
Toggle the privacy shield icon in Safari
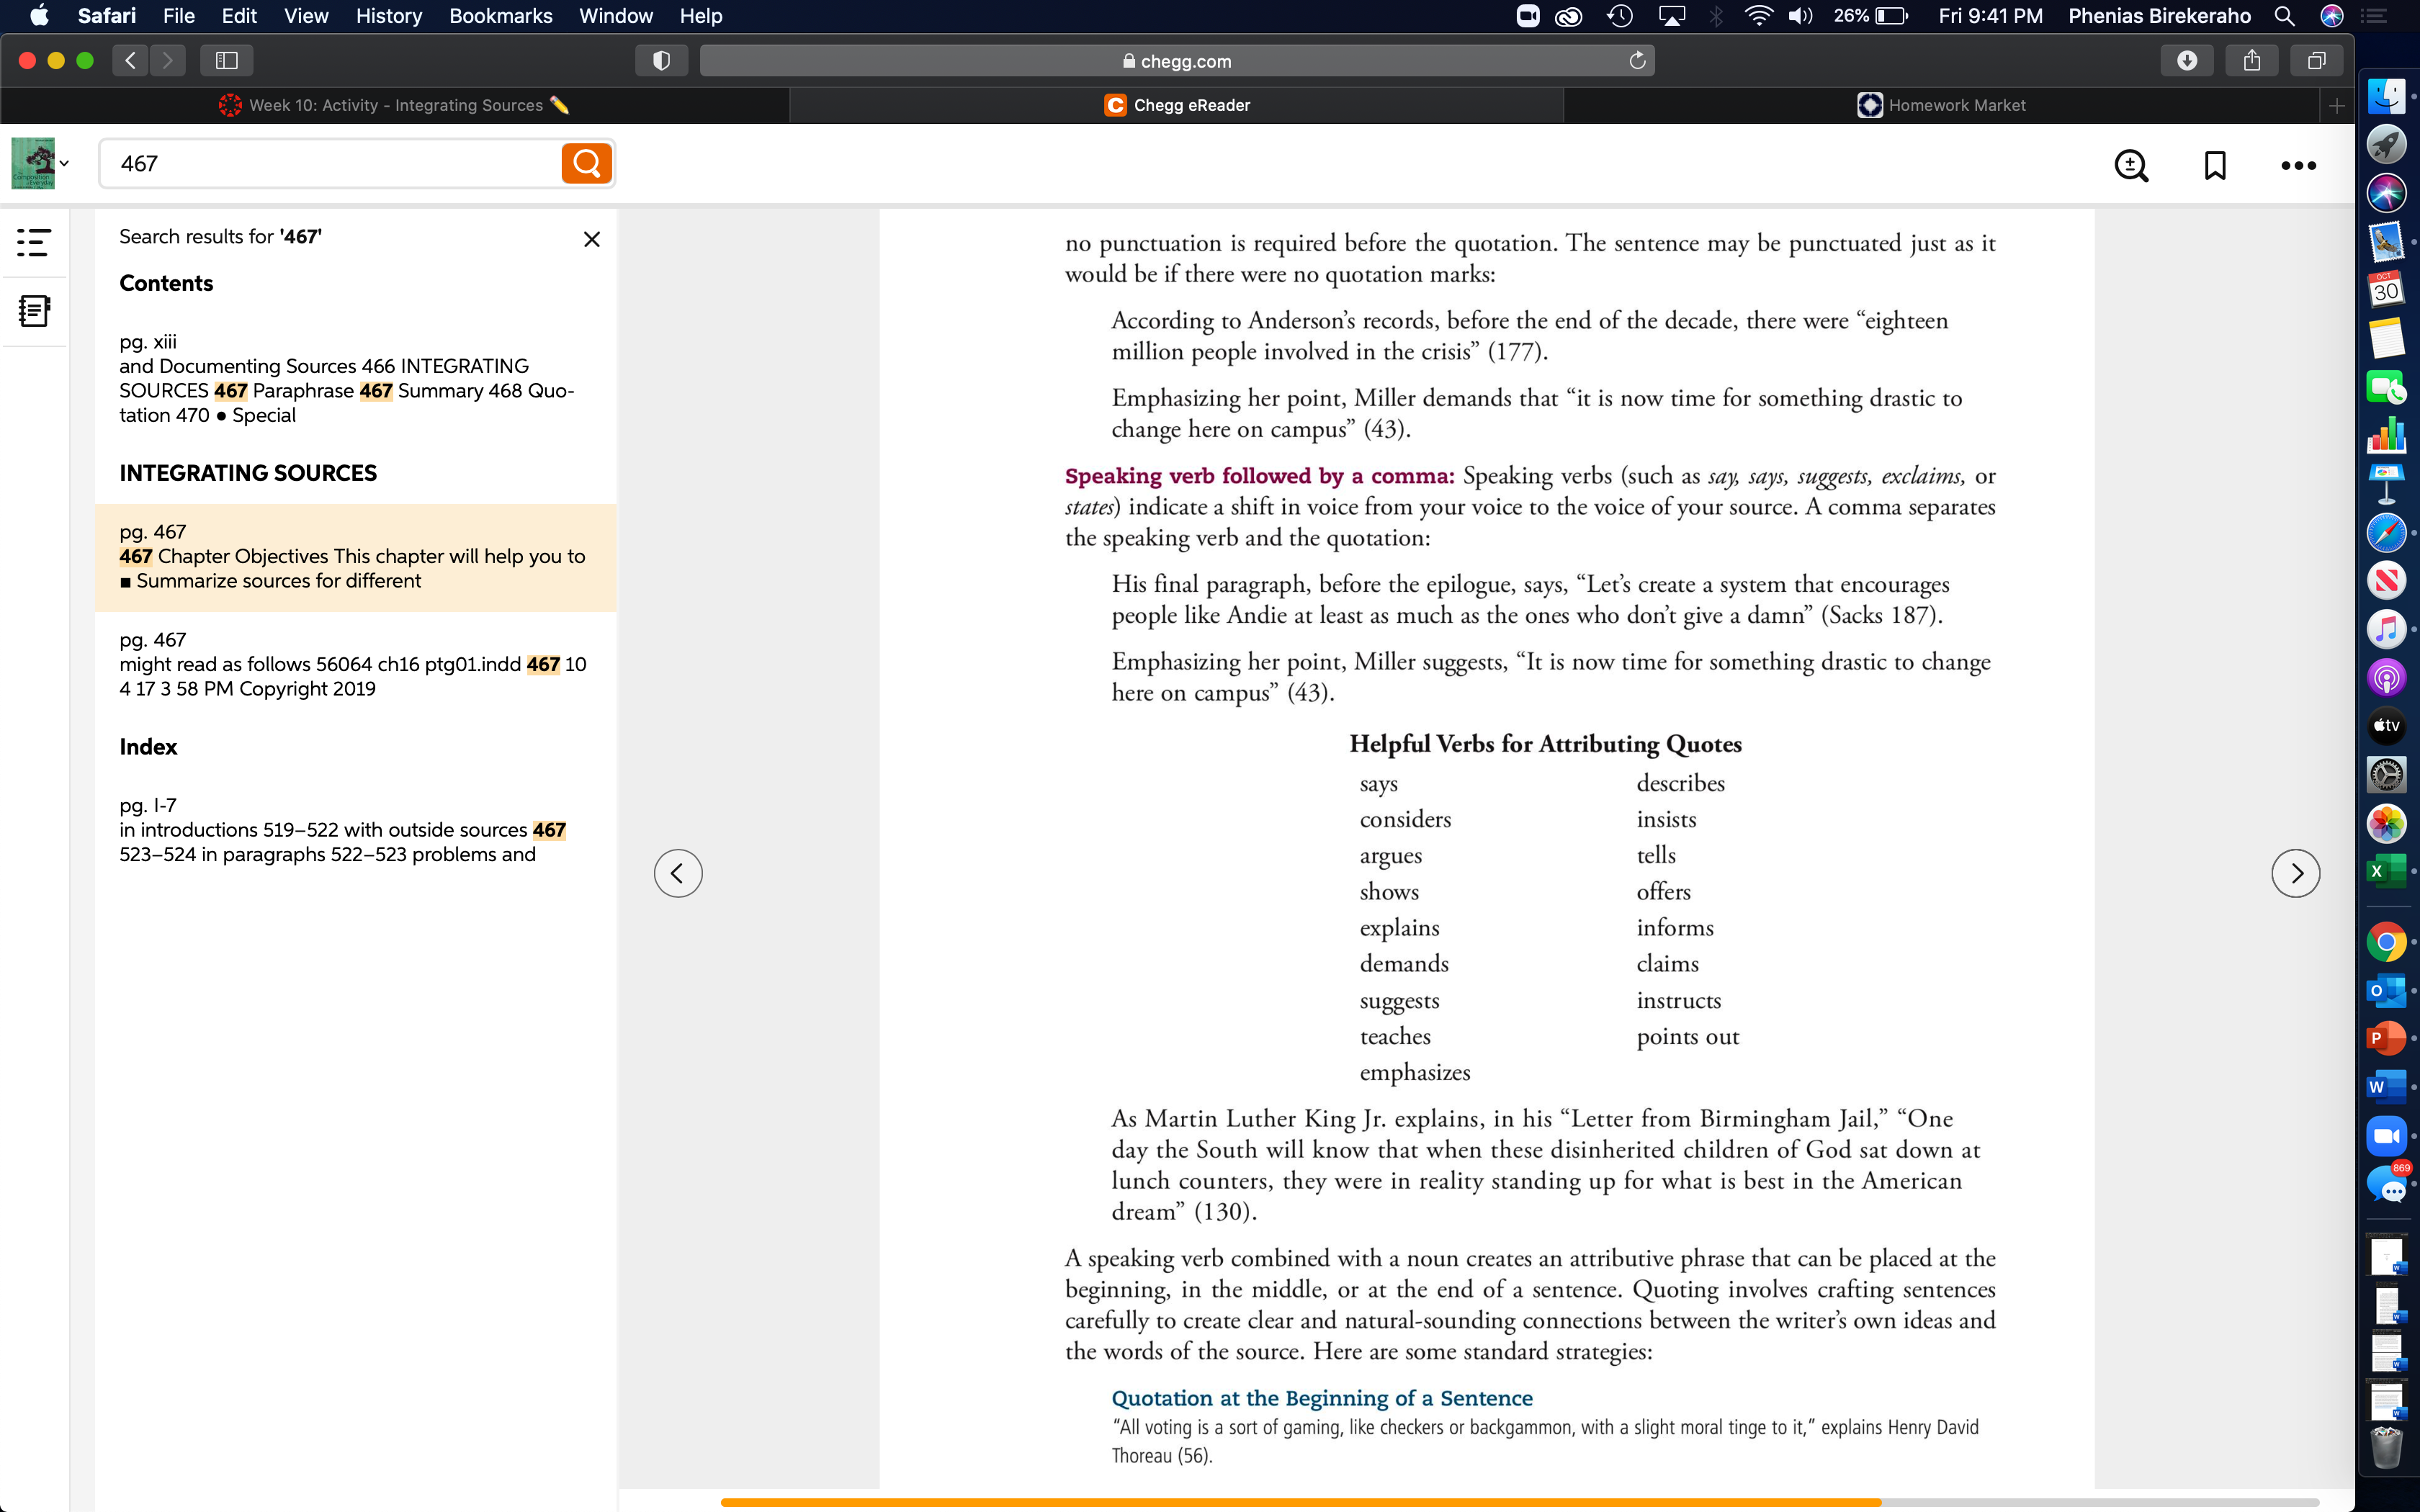tap(661, 61)
